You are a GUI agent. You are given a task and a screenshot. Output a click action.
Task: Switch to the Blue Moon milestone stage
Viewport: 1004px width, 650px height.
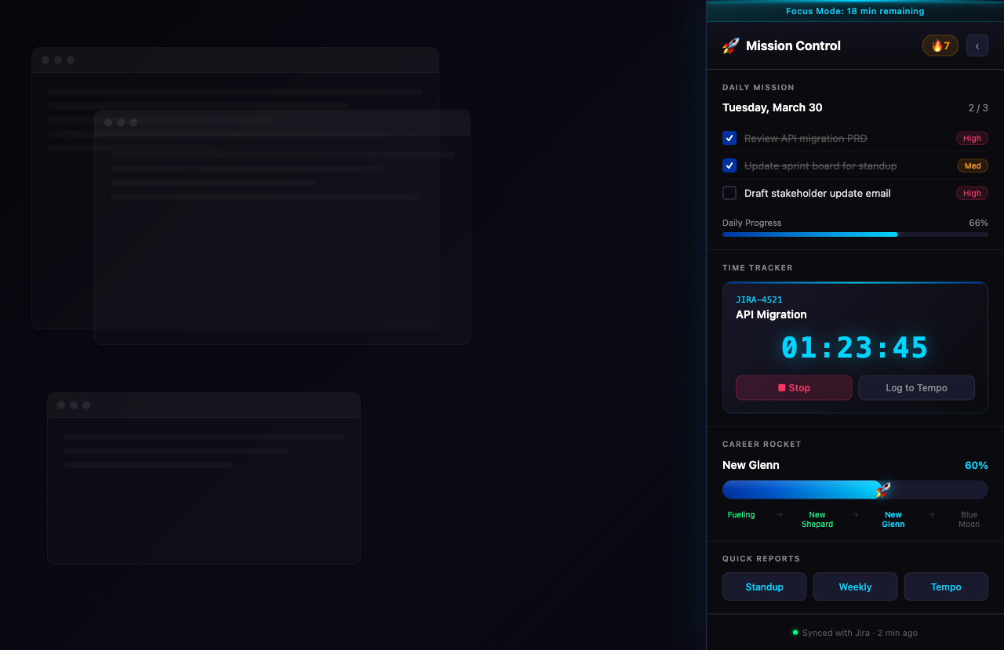click(969, 518)
